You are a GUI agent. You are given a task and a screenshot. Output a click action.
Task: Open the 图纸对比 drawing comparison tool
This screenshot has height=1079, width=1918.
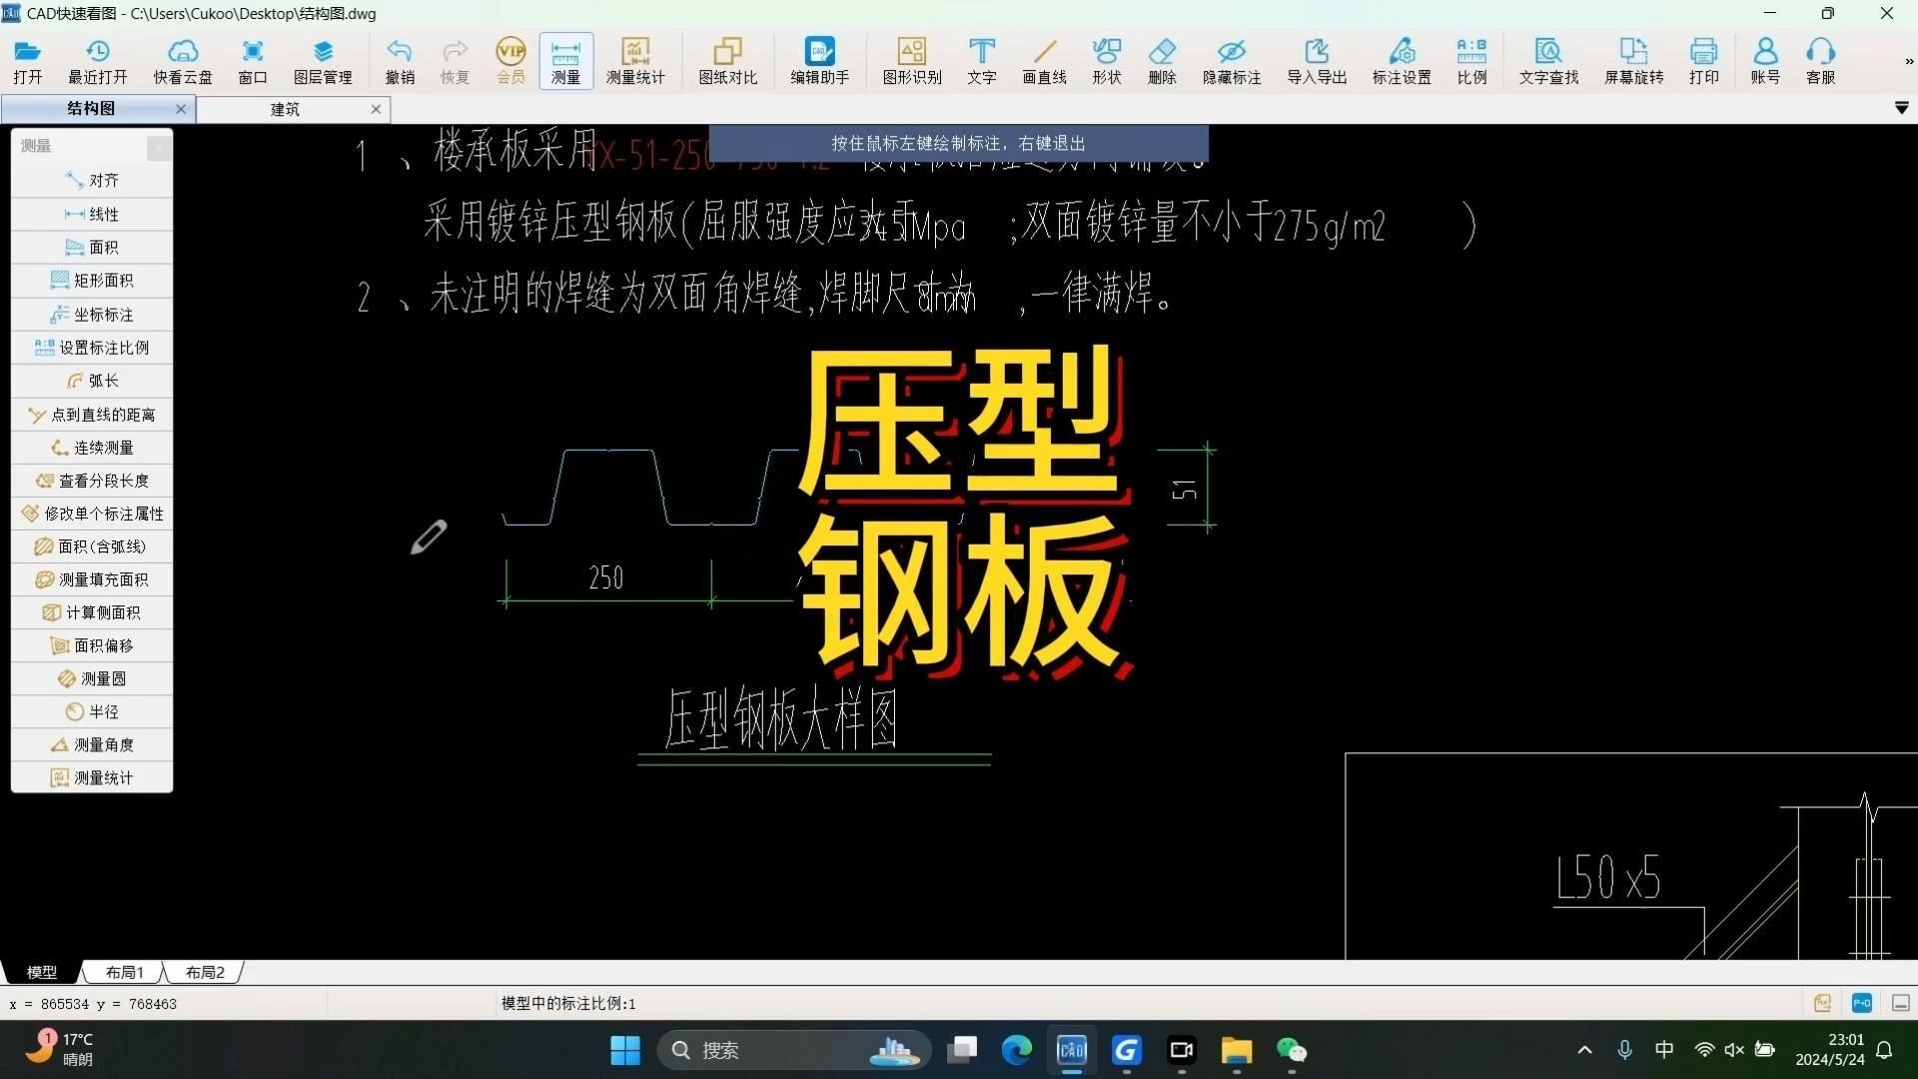(728, 60)
